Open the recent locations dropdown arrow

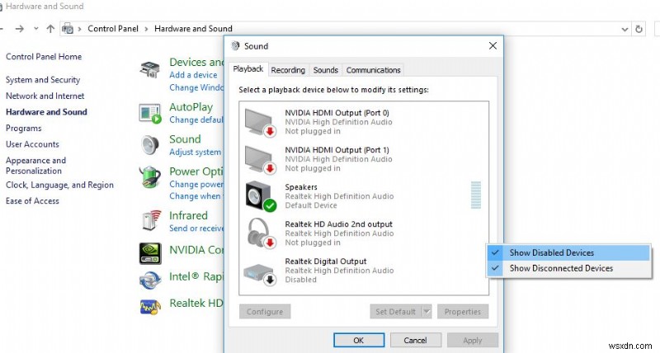click(x=35, y=29)
